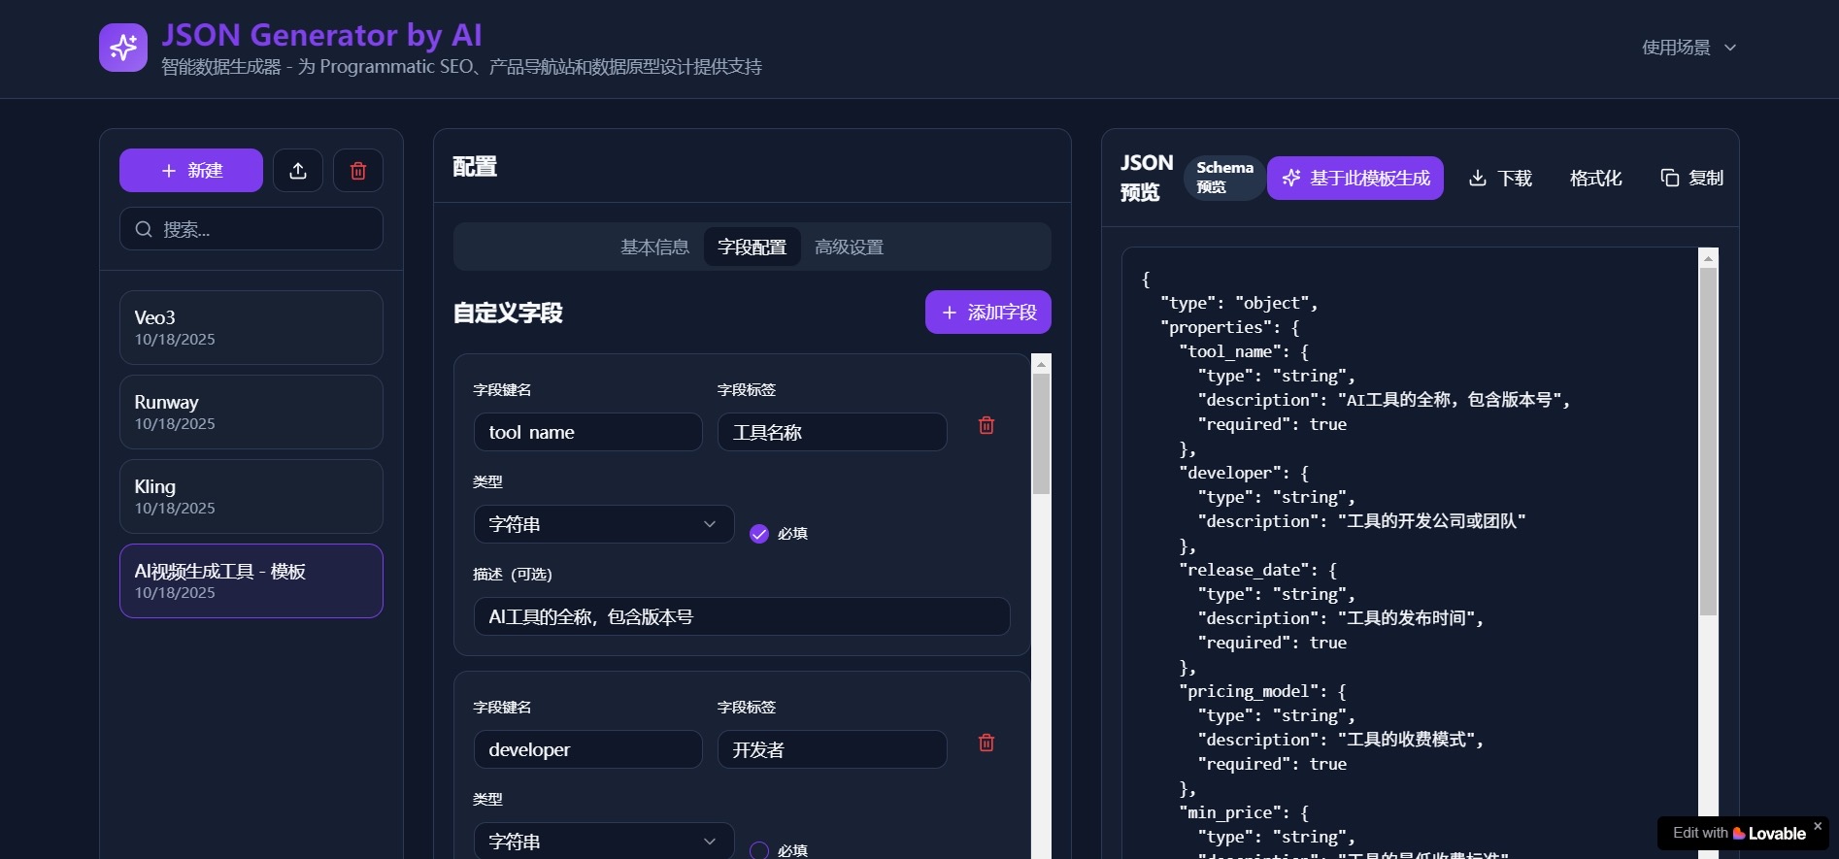Click the JSON preview scroll-up arrow
This screenshot has height=859, width=1839.
(1709, 258)
